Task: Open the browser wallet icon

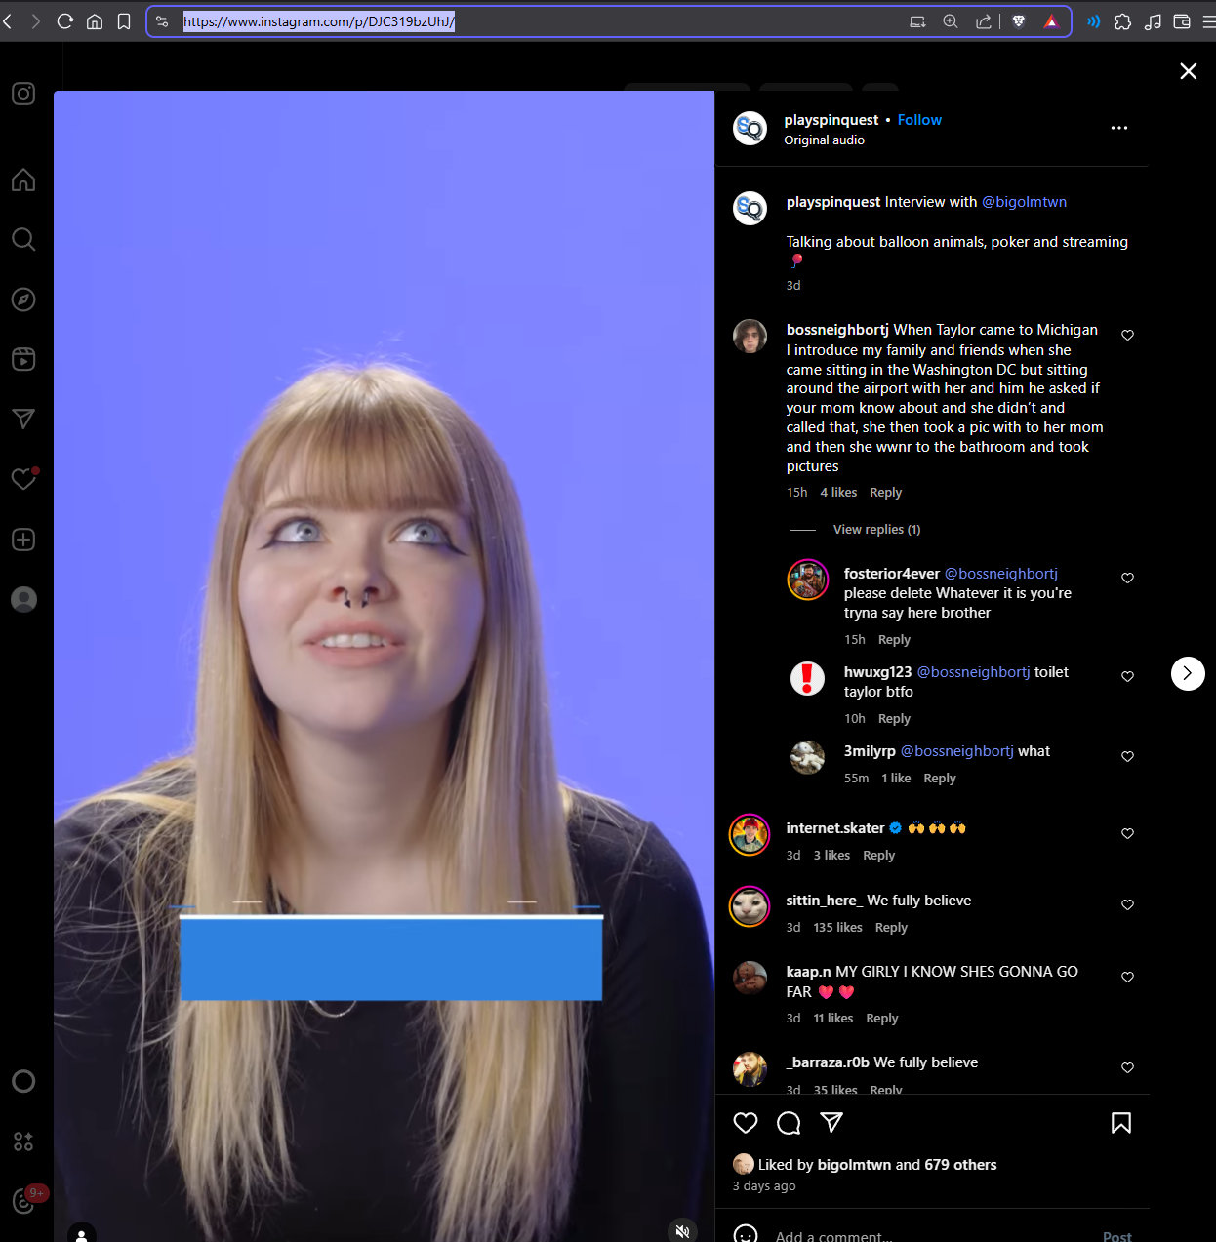Action: click(1182, 21)
